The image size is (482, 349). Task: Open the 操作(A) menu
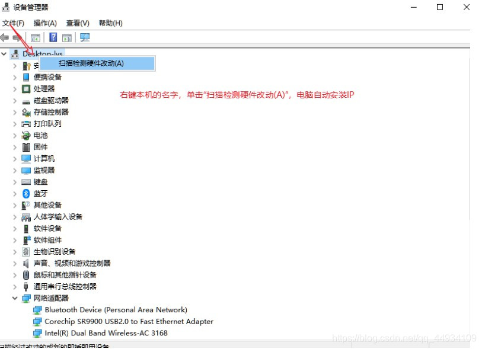(45, 23)
